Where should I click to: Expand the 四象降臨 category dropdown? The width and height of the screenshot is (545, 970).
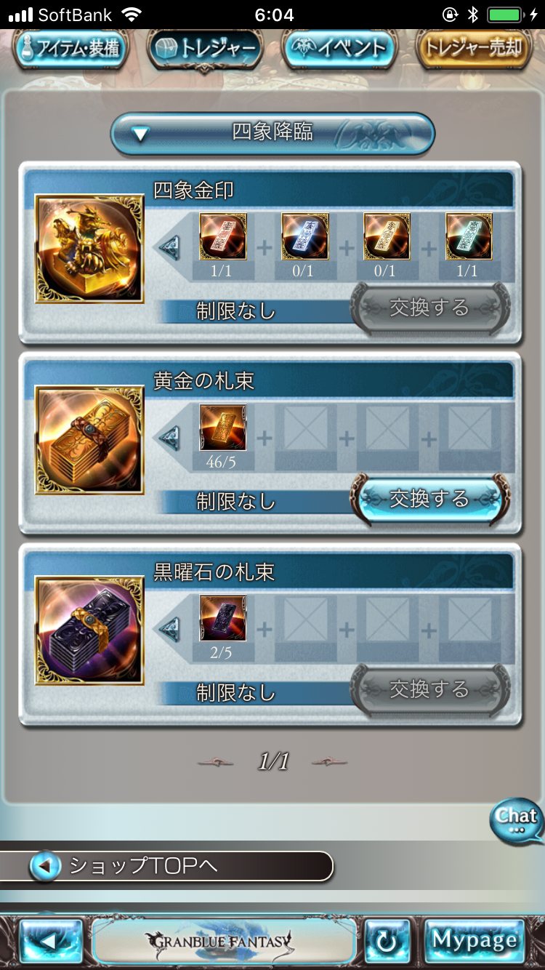coord(272,134)
